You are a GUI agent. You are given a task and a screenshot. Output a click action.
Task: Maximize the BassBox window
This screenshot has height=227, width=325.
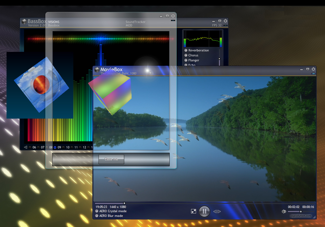point(220,21)
